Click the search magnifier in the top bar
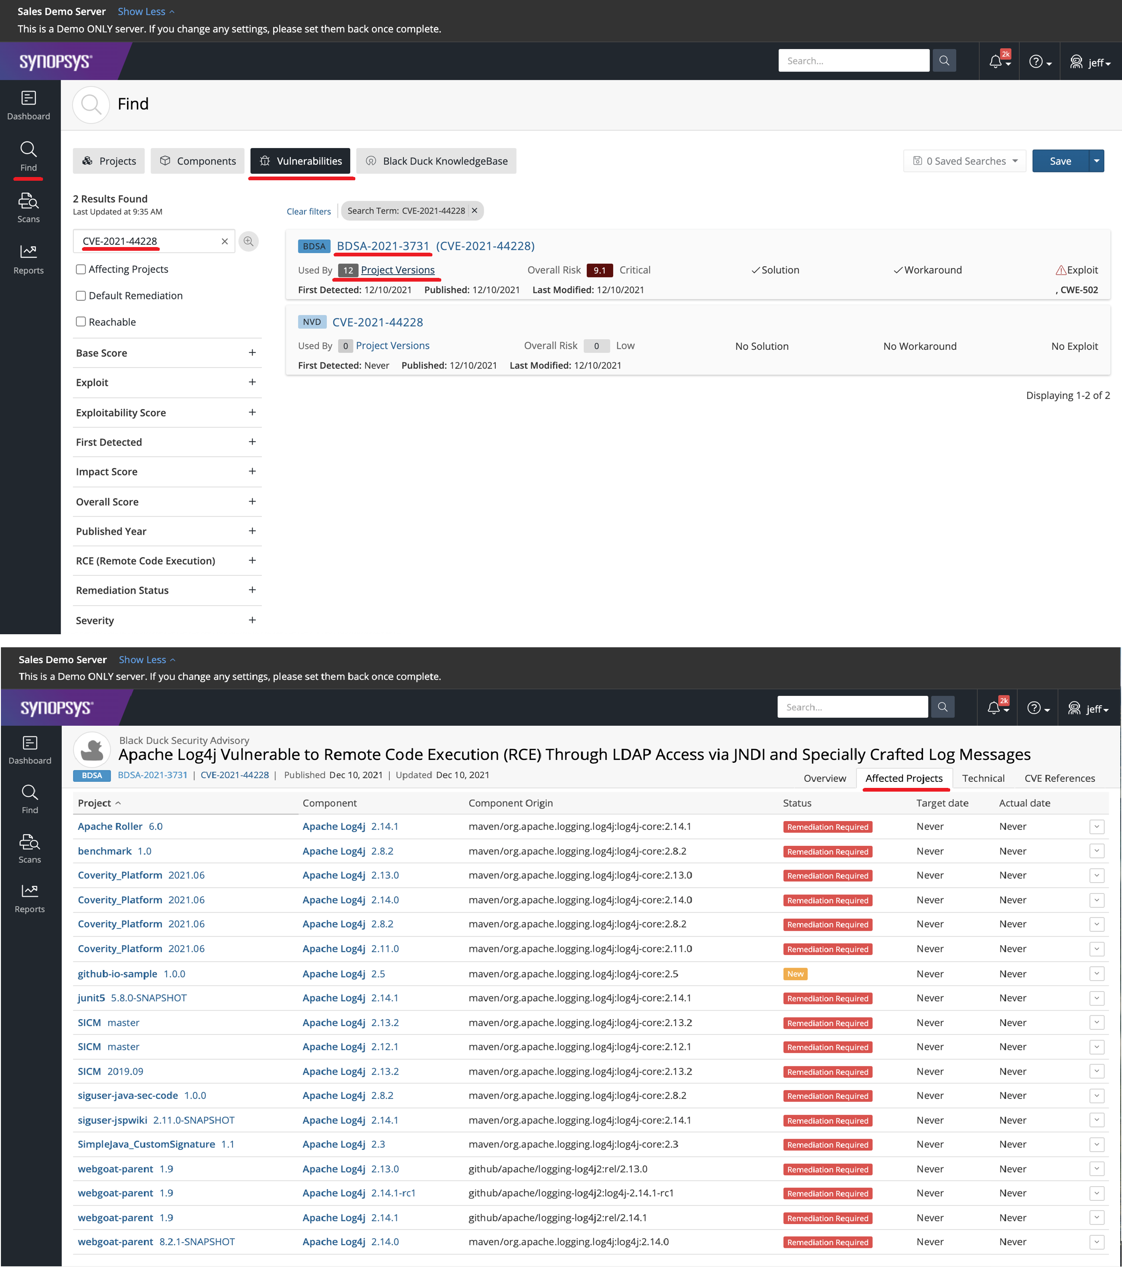Screen dimensions: 1122x1268 (944, 60)
